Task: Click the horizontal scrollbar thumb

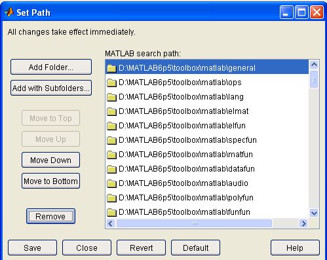Action: (x=195, y=223)
